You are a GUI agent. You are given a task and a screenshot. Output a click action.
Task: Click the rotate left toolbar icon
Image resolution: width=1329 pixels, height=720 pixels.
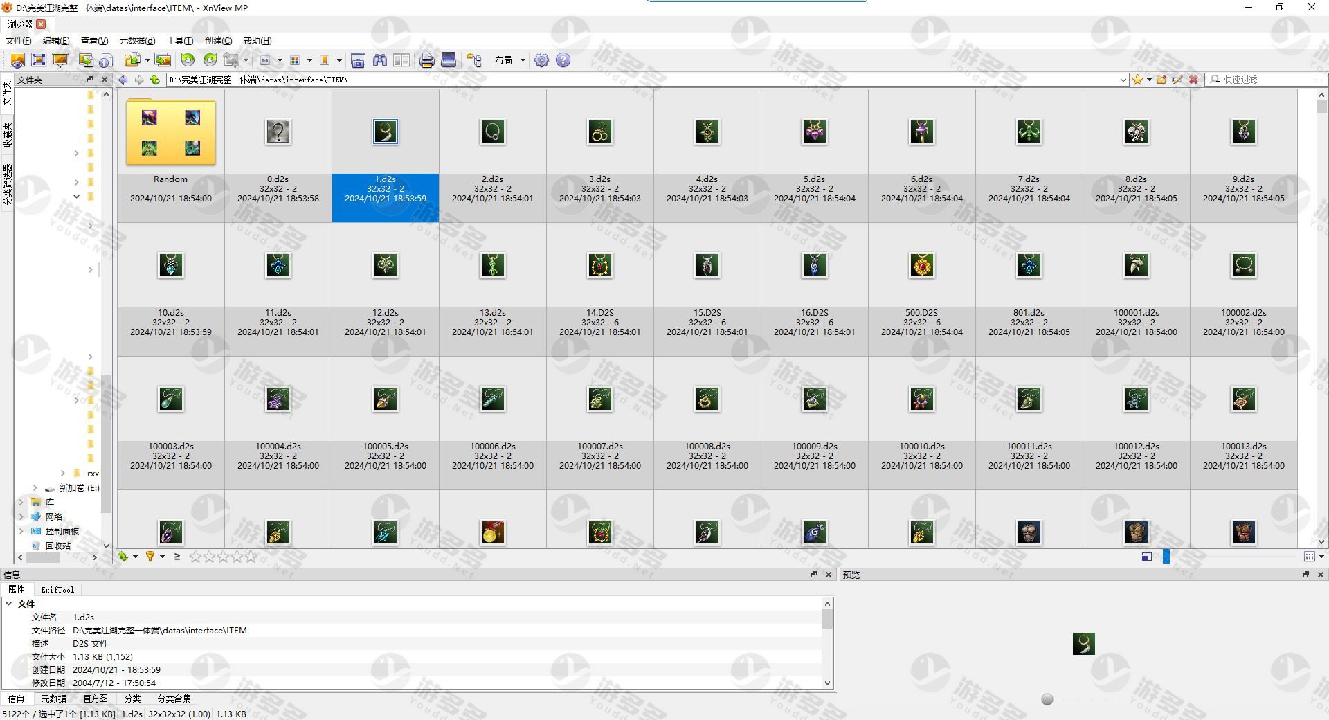[x=188, y=60]
